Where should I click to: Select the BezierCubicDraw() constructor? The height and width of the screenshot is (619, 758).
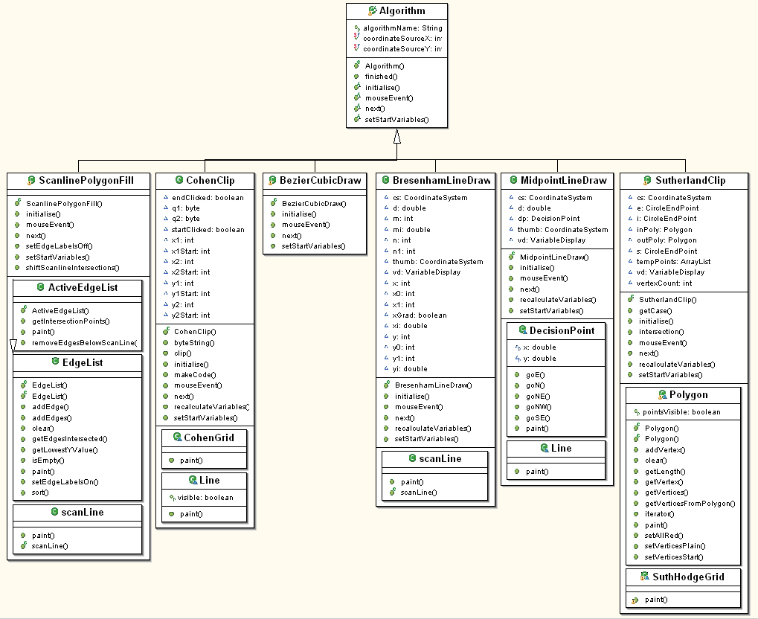314,204
